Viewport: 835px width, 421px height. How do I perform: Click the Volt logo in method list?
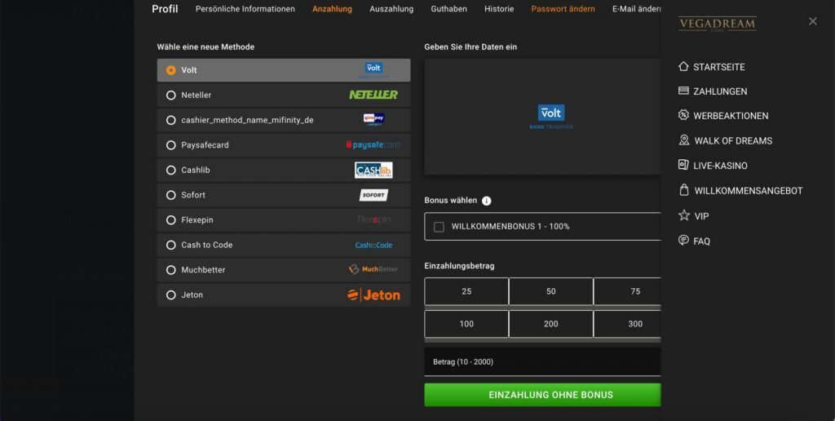pos(373,70)
